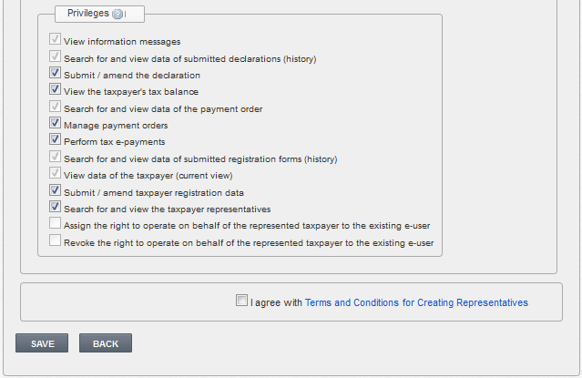Screen dimensions: 582x378
Task: Open Terms and Conditions for Creating Representatives
Action: tap(416, 302)
